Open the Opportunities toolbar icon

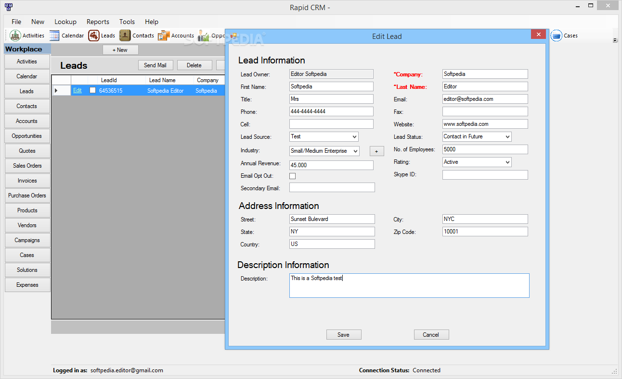211,36
